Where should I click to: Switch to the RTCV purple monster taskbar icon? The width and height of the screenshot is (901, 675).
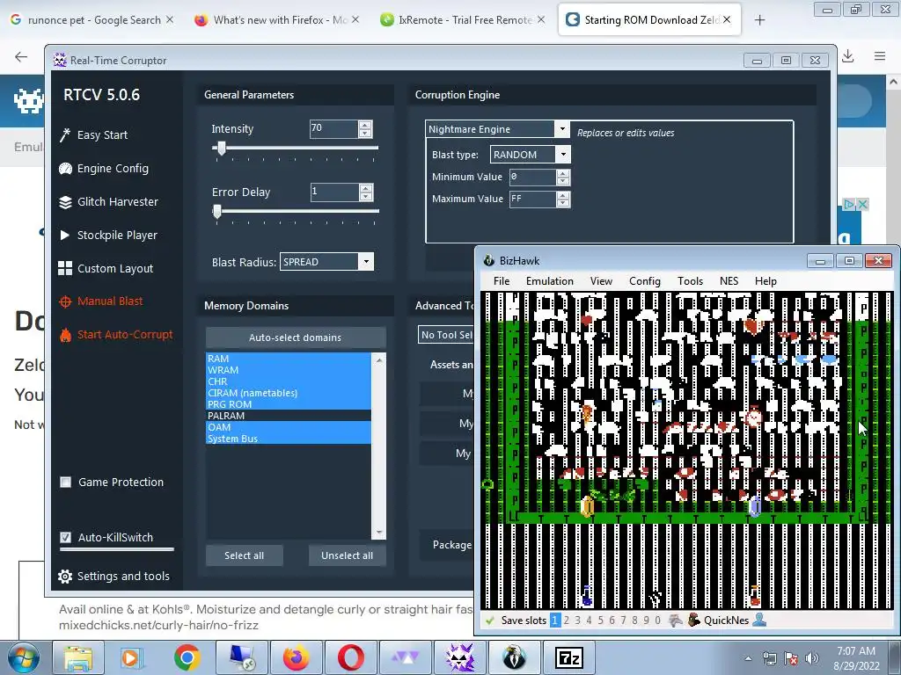click(x=459, y=657)
